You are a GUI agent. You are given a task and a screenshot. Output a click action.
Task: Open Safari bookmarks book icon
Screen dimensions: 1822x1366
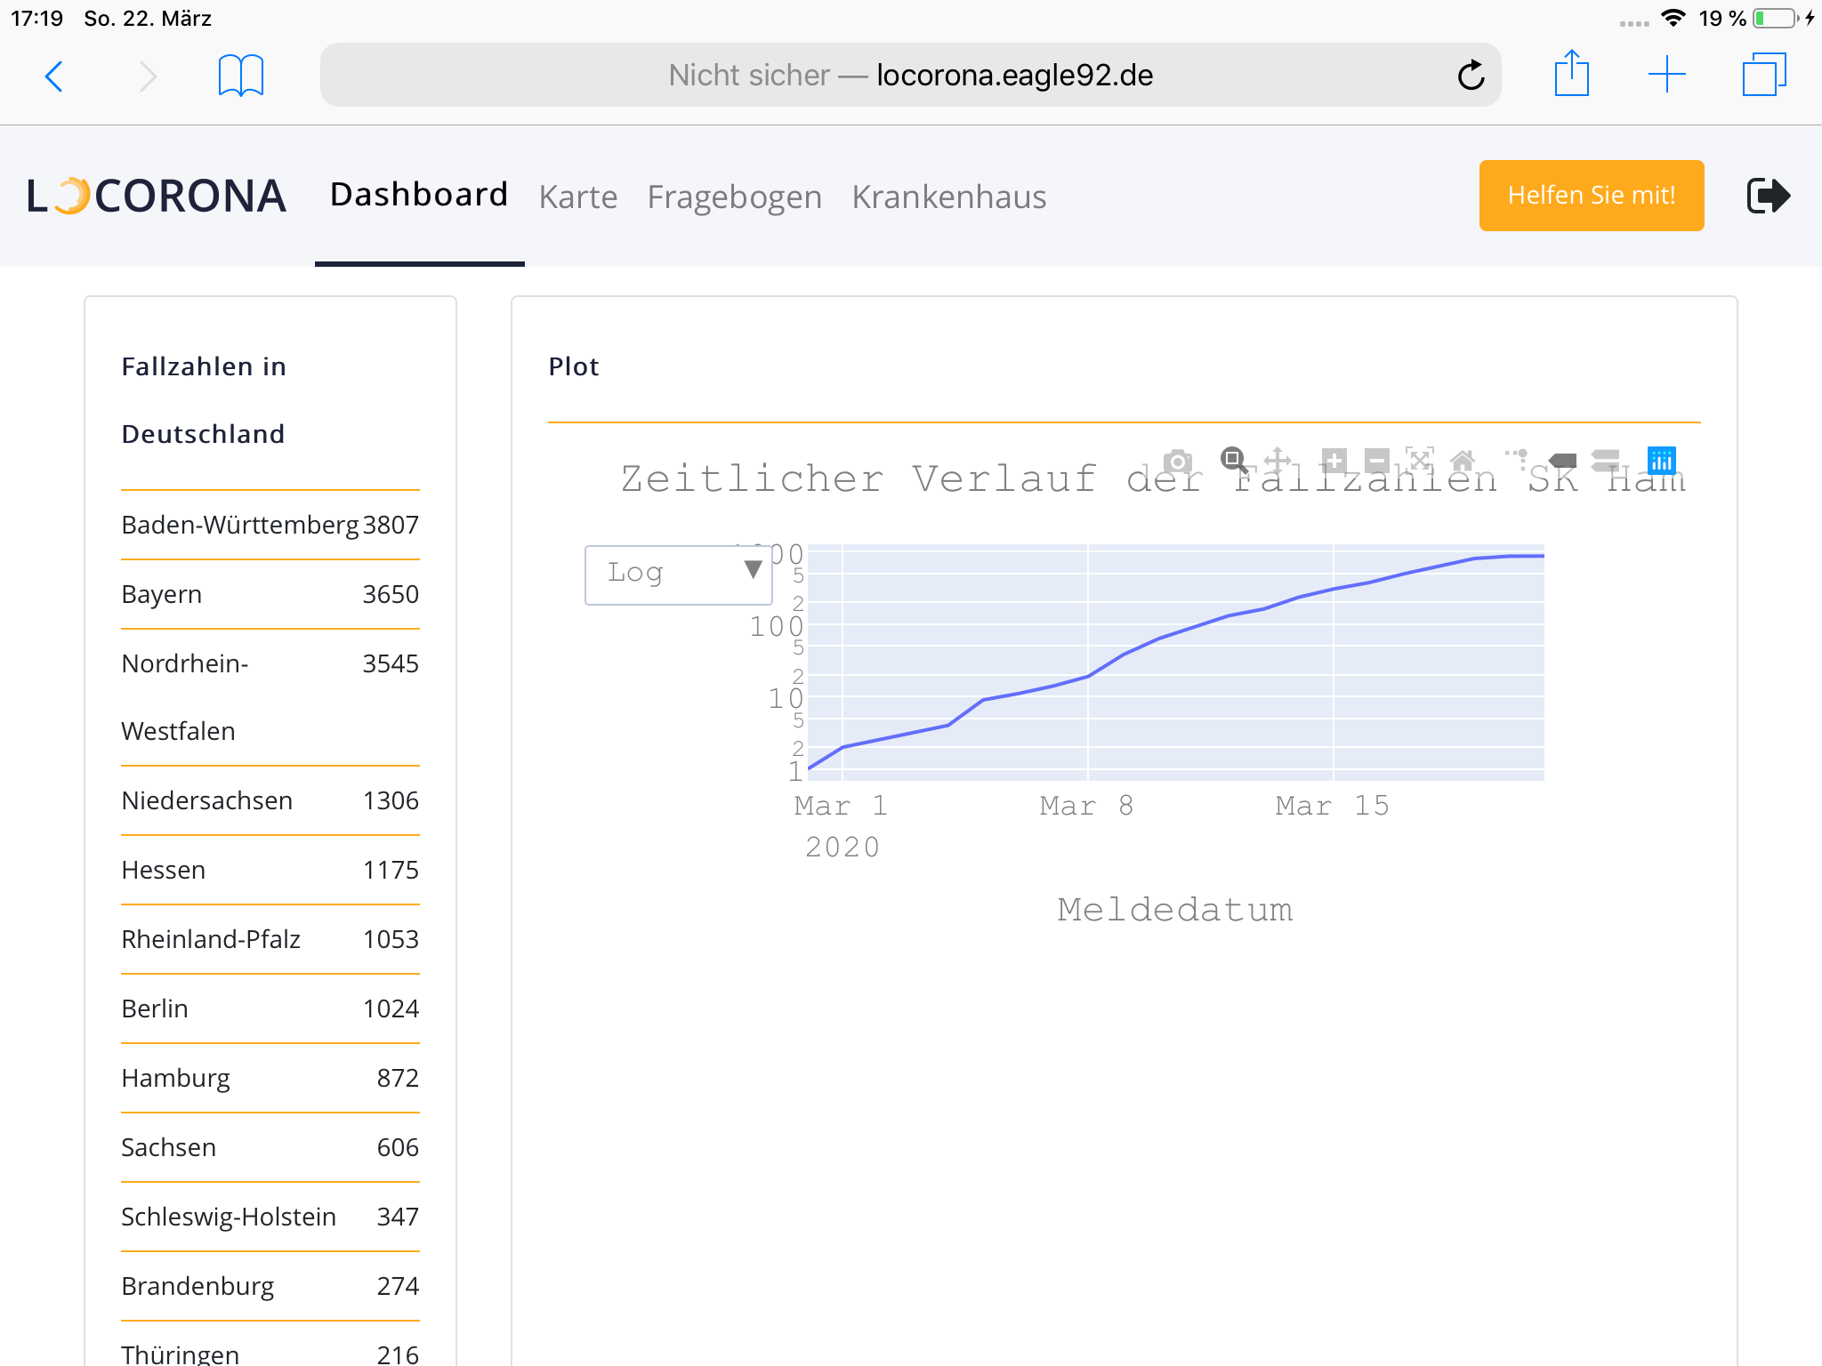click(x=241, y=76)
